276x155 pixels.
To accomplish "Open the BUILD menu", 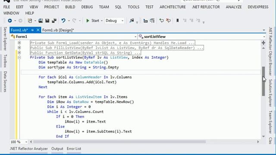I will (70, 7).
